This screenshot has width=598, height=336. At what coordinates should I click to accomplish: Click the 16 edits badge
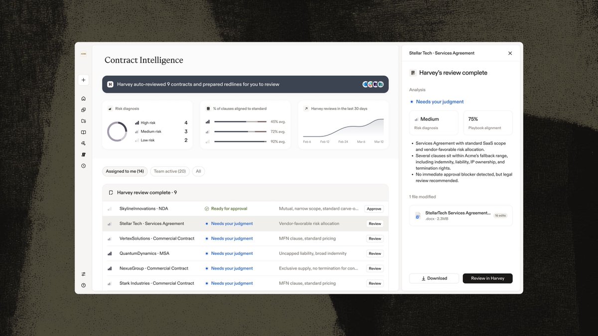pyautogui.click(x=500, y=216)
